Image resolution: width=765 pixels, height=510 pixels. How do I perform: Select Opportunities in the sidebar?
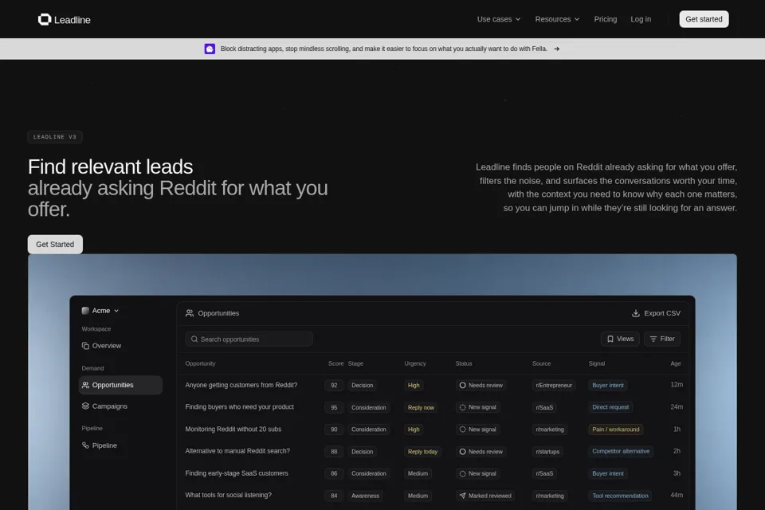(x=120, y=385)
